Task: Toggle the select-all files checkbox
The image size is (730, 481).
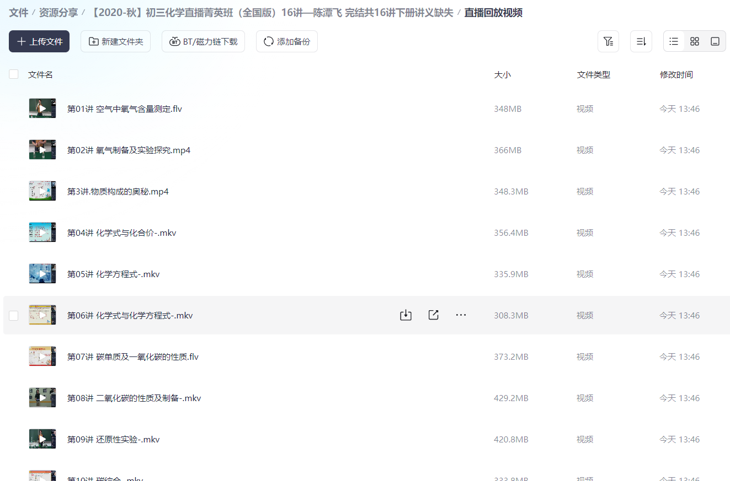Action: [x=13, y=73]
